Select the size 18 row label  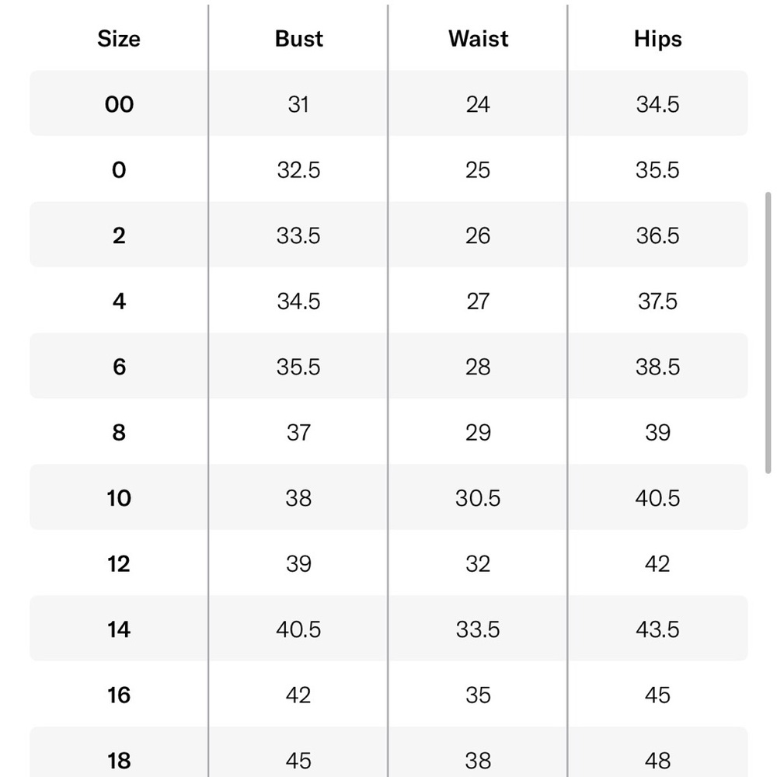coord(119,761)
